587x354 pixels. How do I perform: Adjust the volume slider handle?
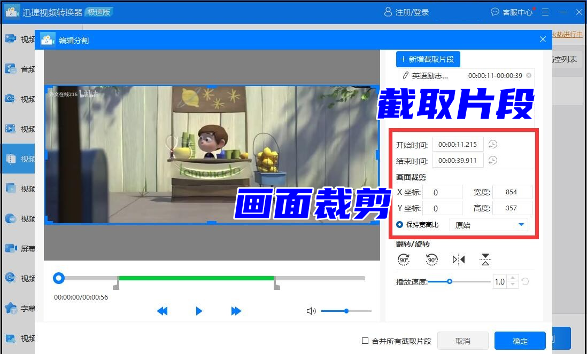click(346, 311)
